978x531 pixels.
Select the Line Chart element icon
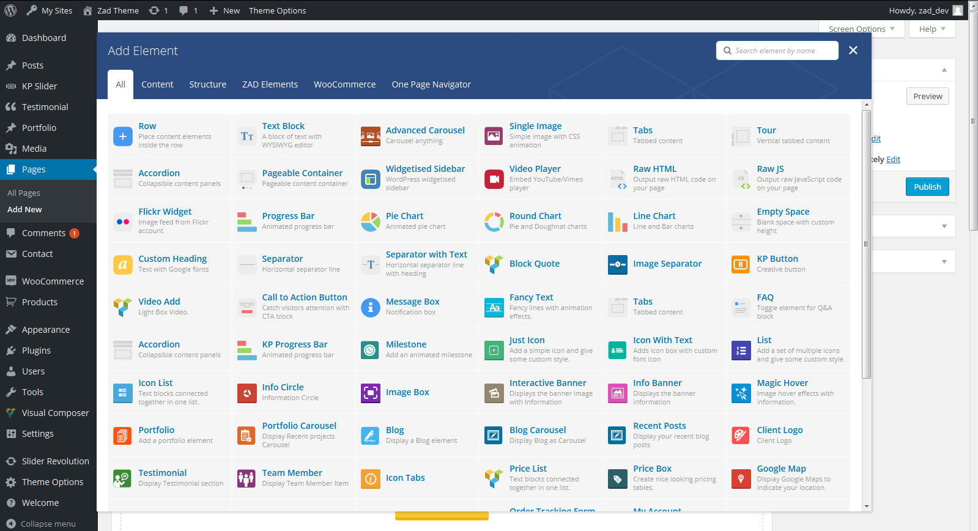tap(617, 221)
